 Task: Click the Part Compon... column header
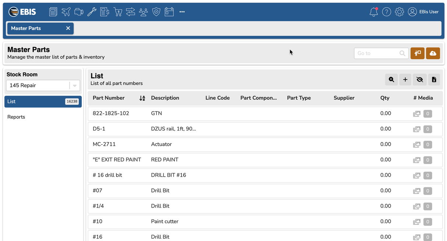pos(258,98)
